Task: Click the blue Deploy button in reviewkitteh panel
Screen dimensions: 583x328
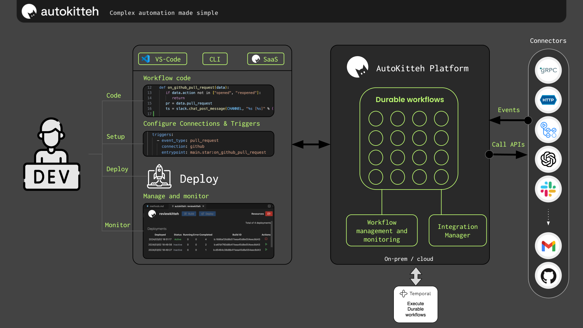Action: point(207,214)
